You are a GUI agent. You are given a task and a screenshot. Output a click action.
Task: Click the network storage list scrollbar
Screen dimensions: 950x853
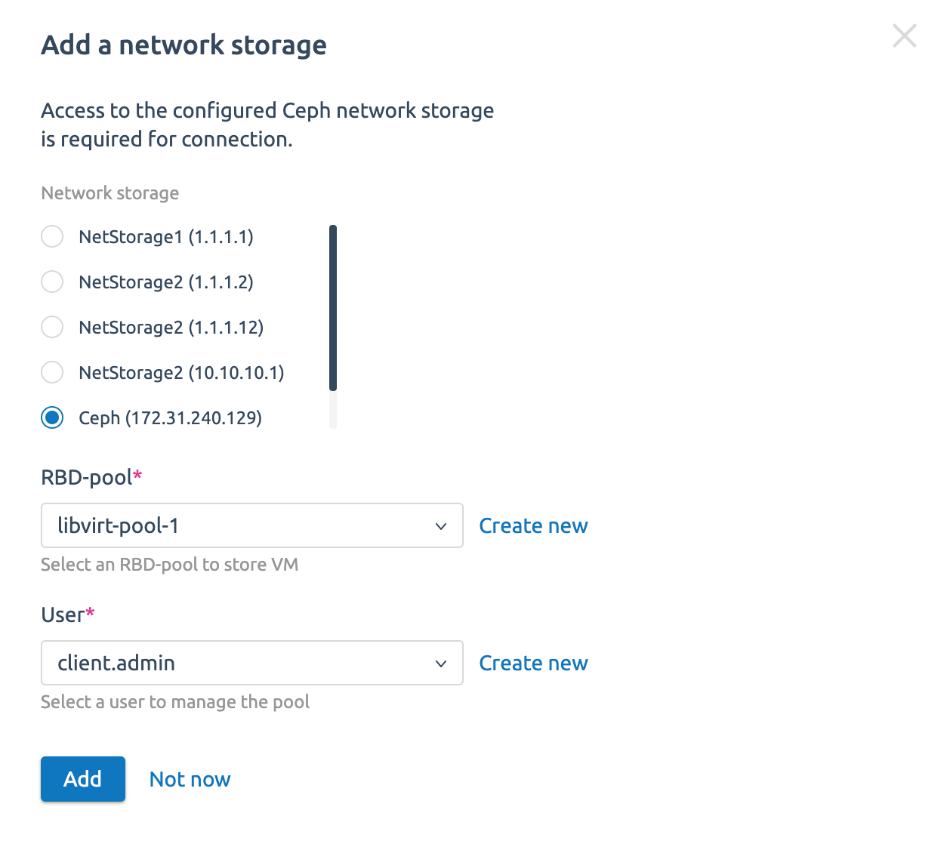333,308
